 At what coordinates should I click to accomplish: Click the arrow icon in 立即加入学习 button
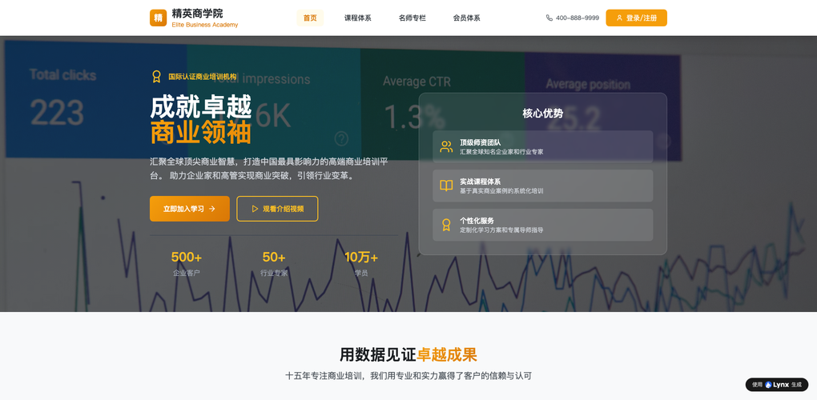[x=212, y=209]
